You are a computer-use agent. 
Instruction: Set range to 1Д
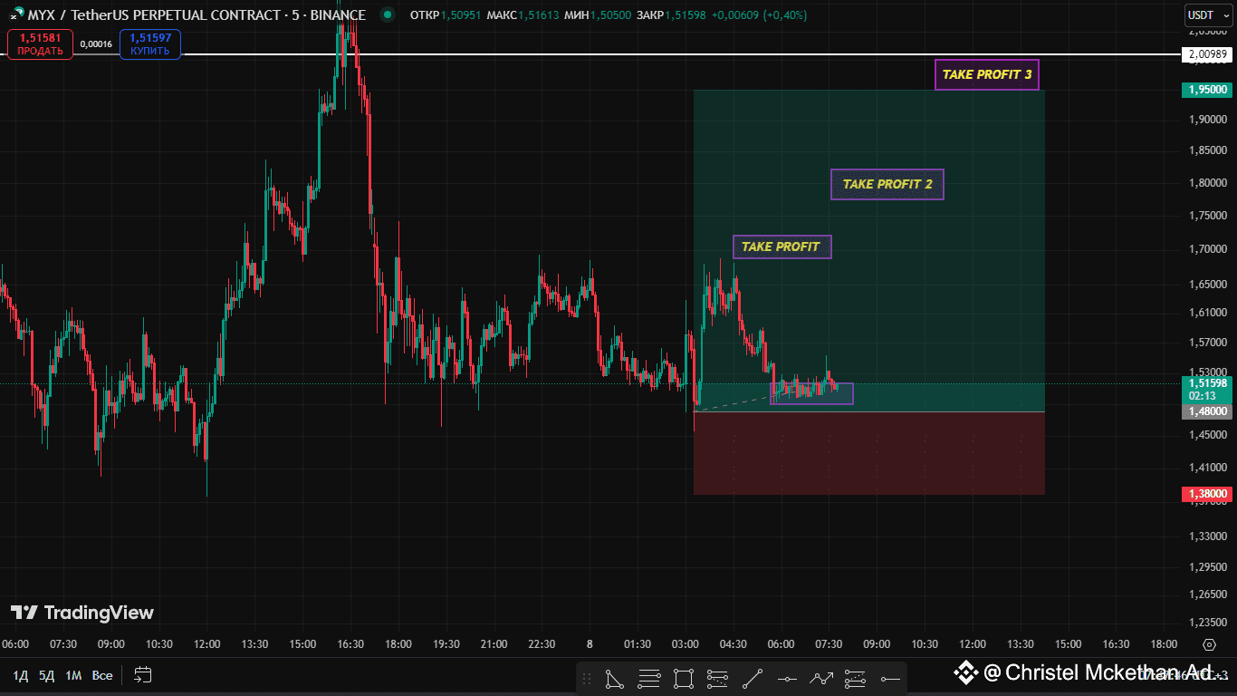[21, 676]
